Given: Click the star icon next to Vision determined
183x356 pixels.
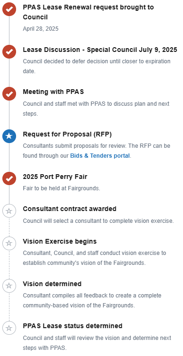Looking at the screenshot, I should coord(9,286).
